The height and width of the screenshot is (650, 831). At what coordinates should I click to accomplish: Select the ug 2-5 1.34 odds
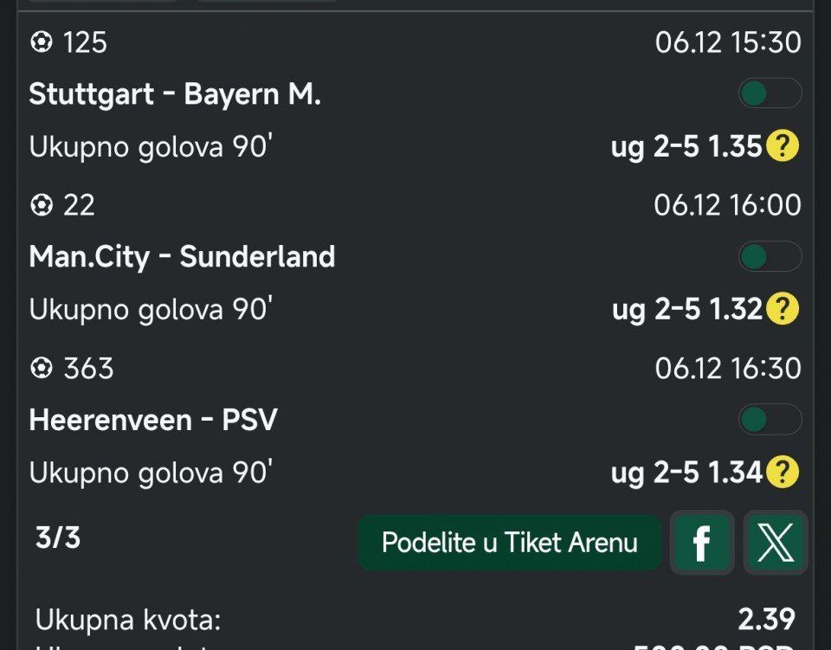click(x=686, y=473)
